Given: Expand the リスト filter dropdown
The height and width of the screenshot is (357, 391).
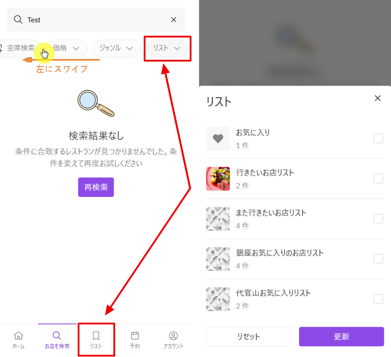Looking at the screenshot, I should point(167,48).
